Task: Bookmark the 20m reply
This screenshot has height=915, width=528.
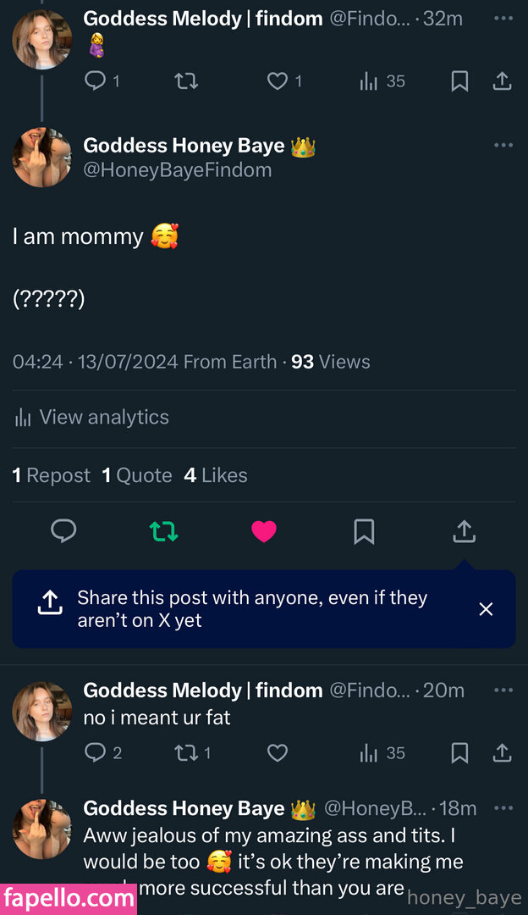Action: (x=459, y=752)
